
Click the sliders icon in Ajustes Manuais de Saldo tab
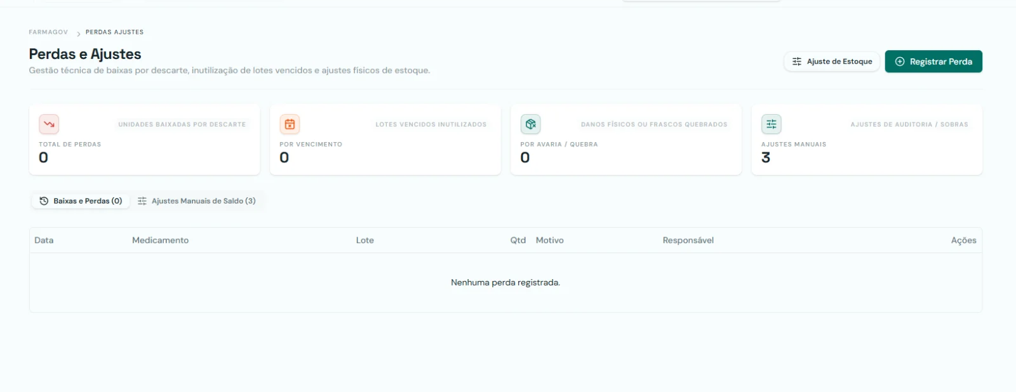pyautogui.click(x=142, y=201)
